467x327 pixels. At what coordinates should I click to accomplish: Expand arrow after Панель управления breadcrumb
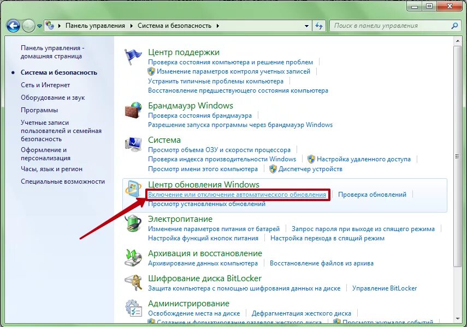coord(131,26)
